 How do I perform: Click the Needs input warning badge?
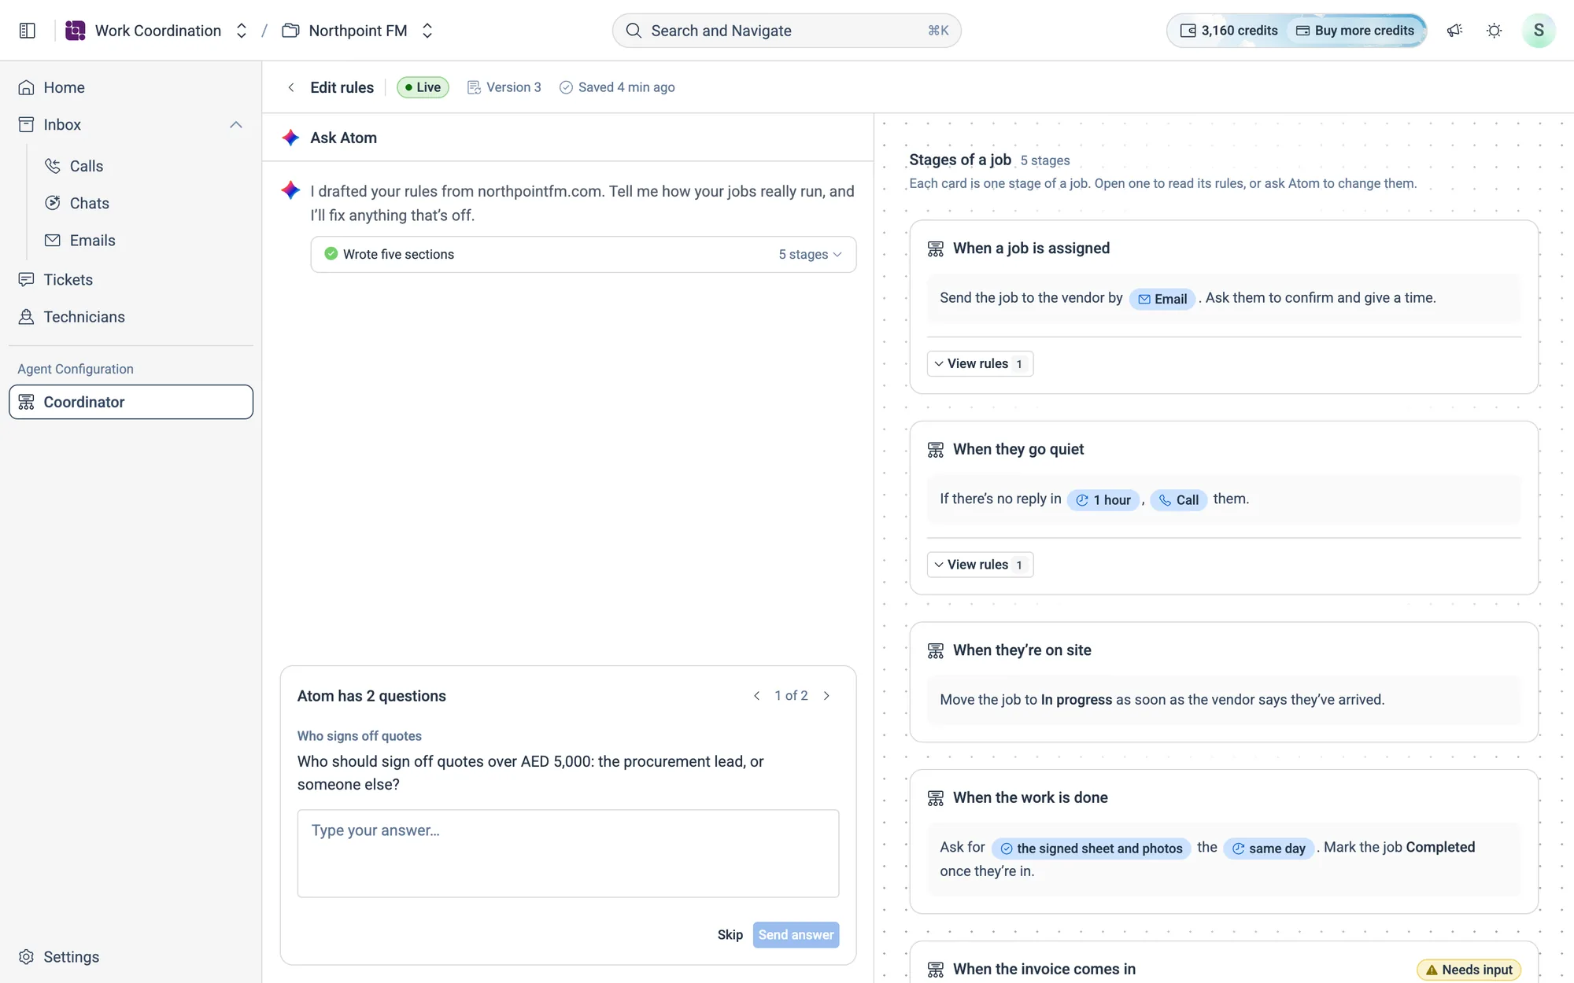[x=1469, y=970]
